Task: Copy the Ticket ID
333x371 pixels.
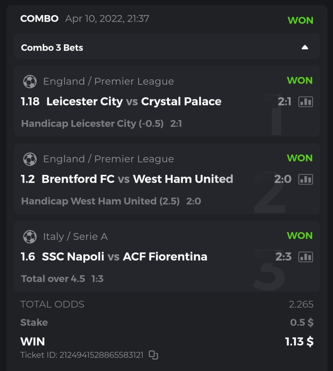Action: click(x=153, y=355)
